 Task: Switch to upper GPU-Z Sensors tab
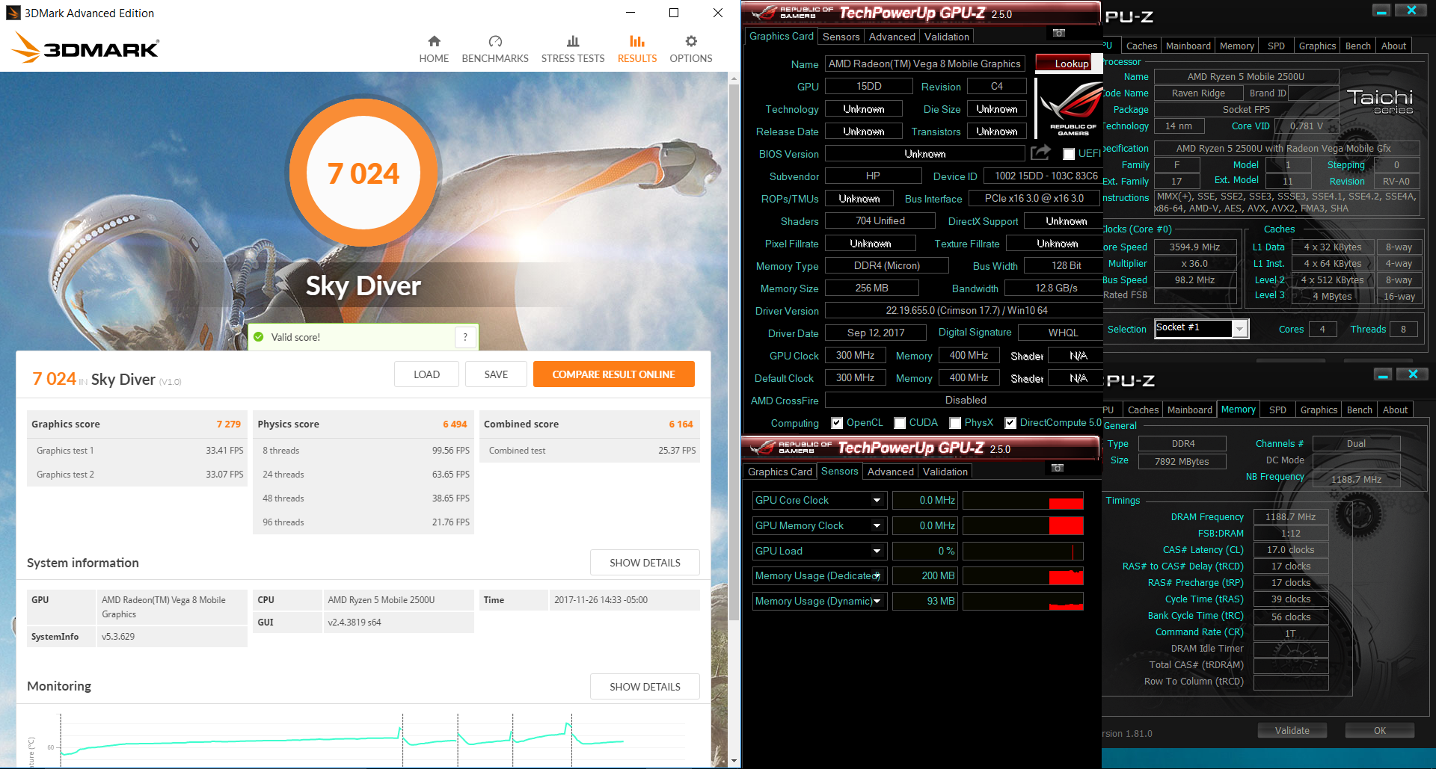pos(841,37)
